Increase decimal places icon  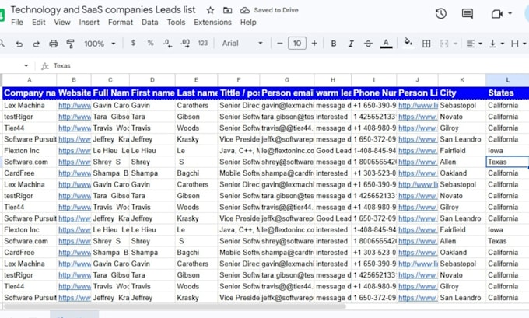[x=185, y=44]
